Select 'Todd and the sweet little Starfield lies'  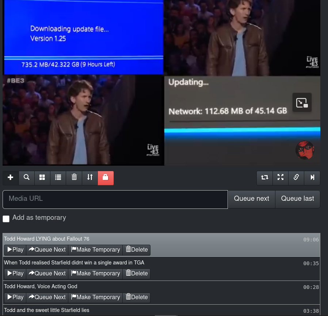(x=47, y=310)
